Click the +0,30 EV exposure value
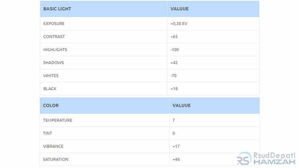Image resolution: width=299 pixels, height=168 pixels. click(179, 24)
